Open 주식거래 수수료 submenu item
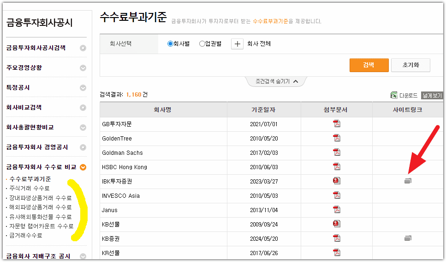The height and width of the screenshot is (262, 446). click(30, 188)
